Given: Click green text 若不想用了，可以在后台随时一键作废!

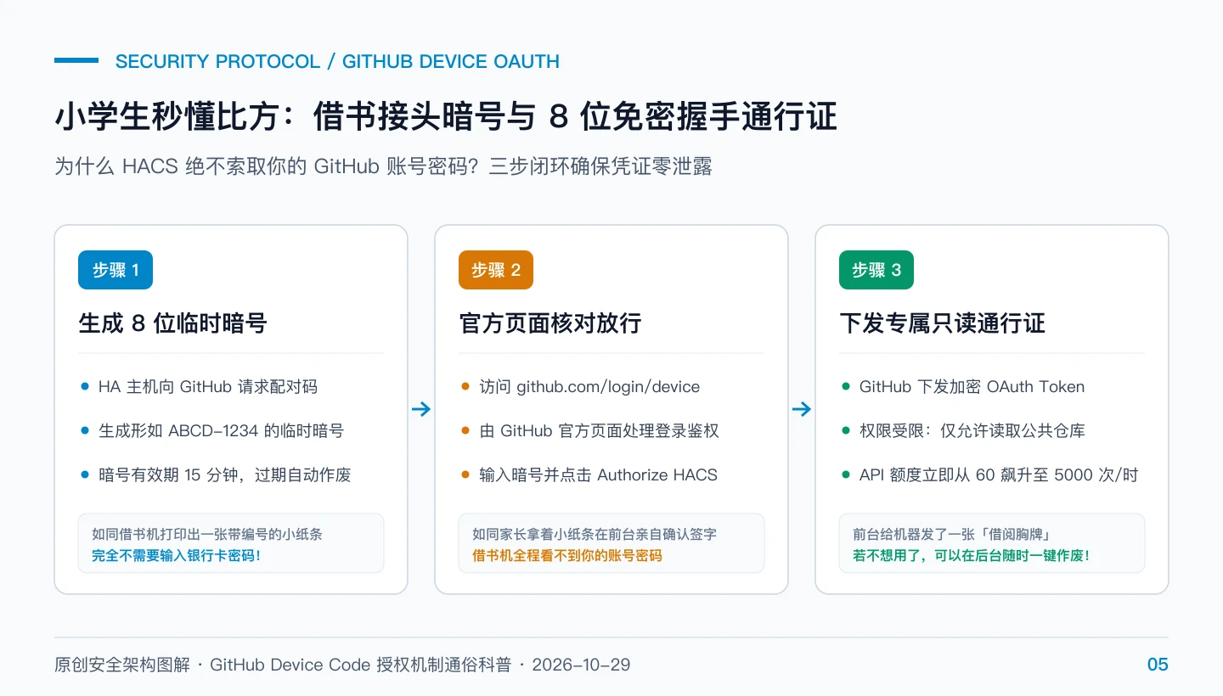Looking at the screenshot, I should (972, 556).
